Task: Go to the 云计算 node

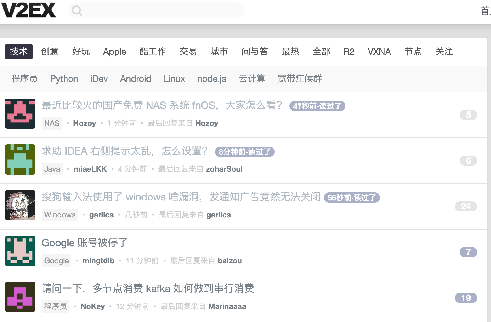Action: [x=252, y=79]
